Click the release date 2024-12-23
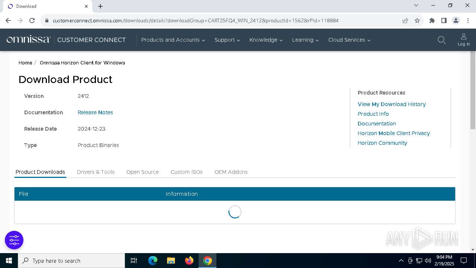The width and height of the screenshot is (476, 268). pyautogui.click(x=91, y=129)
